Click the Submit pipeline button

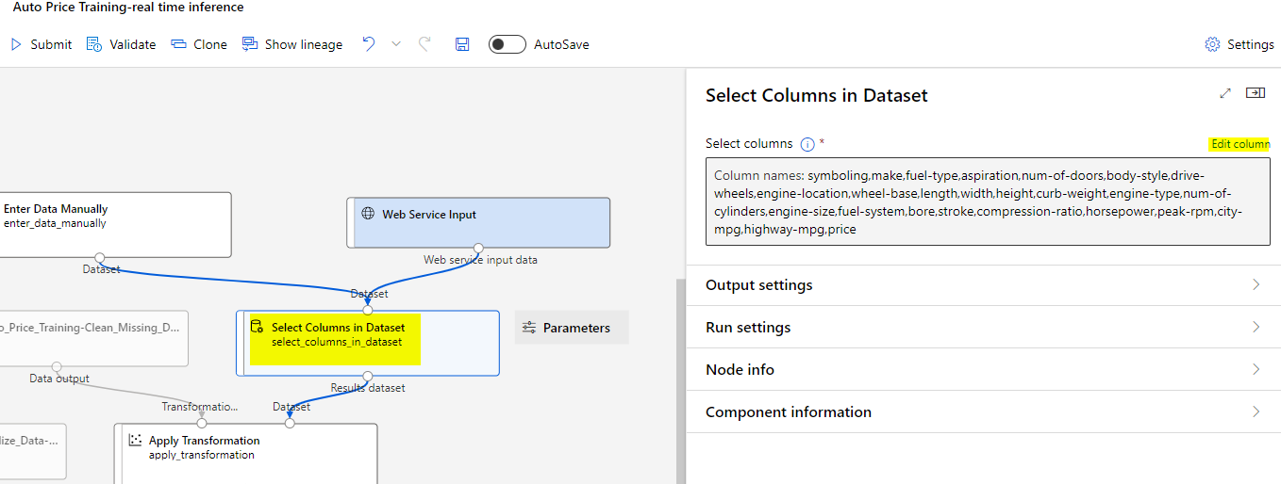pyautogui.click(x=41, y=44)
